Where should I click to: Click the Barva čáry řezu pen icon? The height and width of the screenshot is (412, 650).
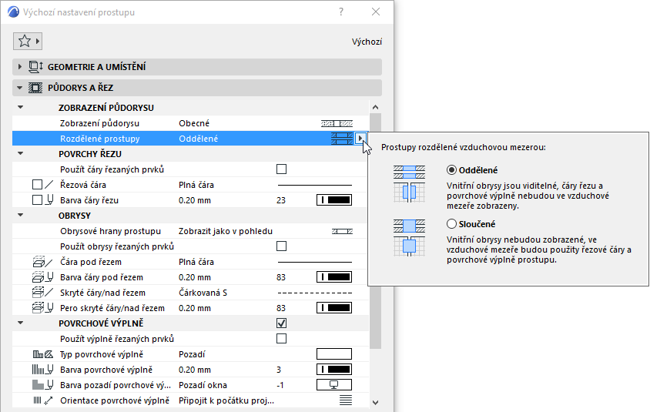[50, 200]
